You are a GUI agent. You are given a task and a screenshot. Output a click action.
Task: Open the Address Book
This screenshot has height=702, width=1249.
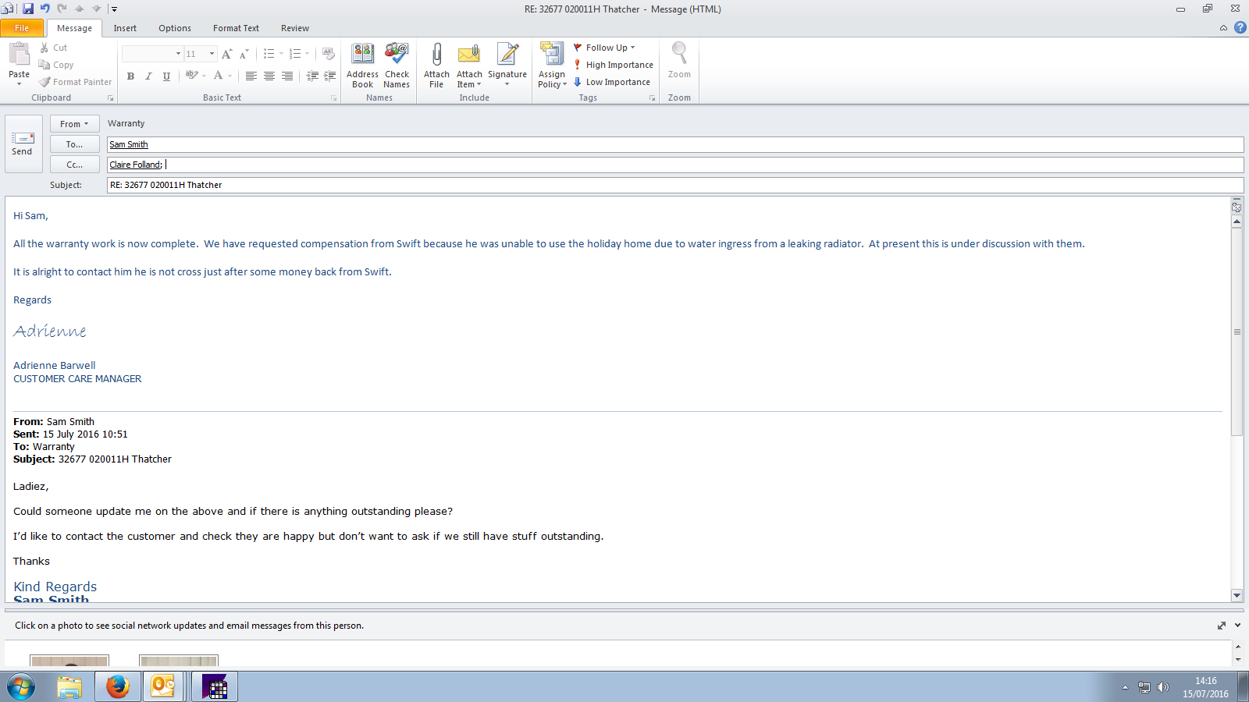coord(362,55)
